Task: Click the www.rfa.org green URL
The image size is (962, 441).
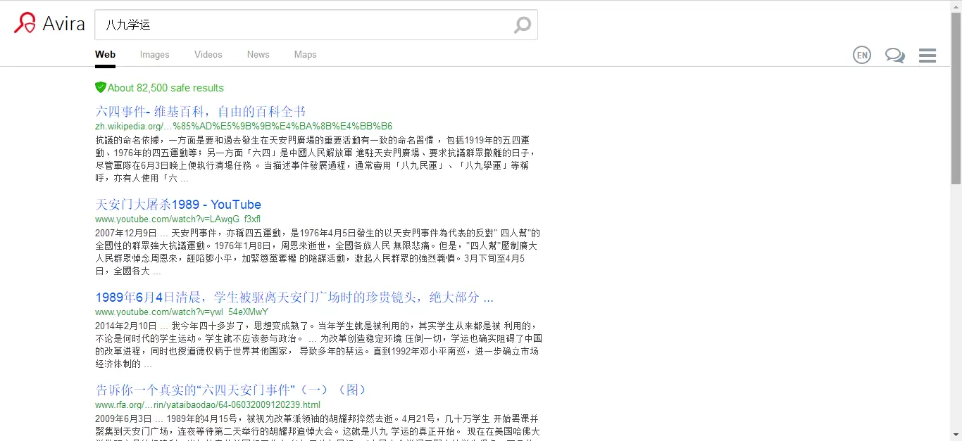Action: pyautogui.click(x=208, y=404)
